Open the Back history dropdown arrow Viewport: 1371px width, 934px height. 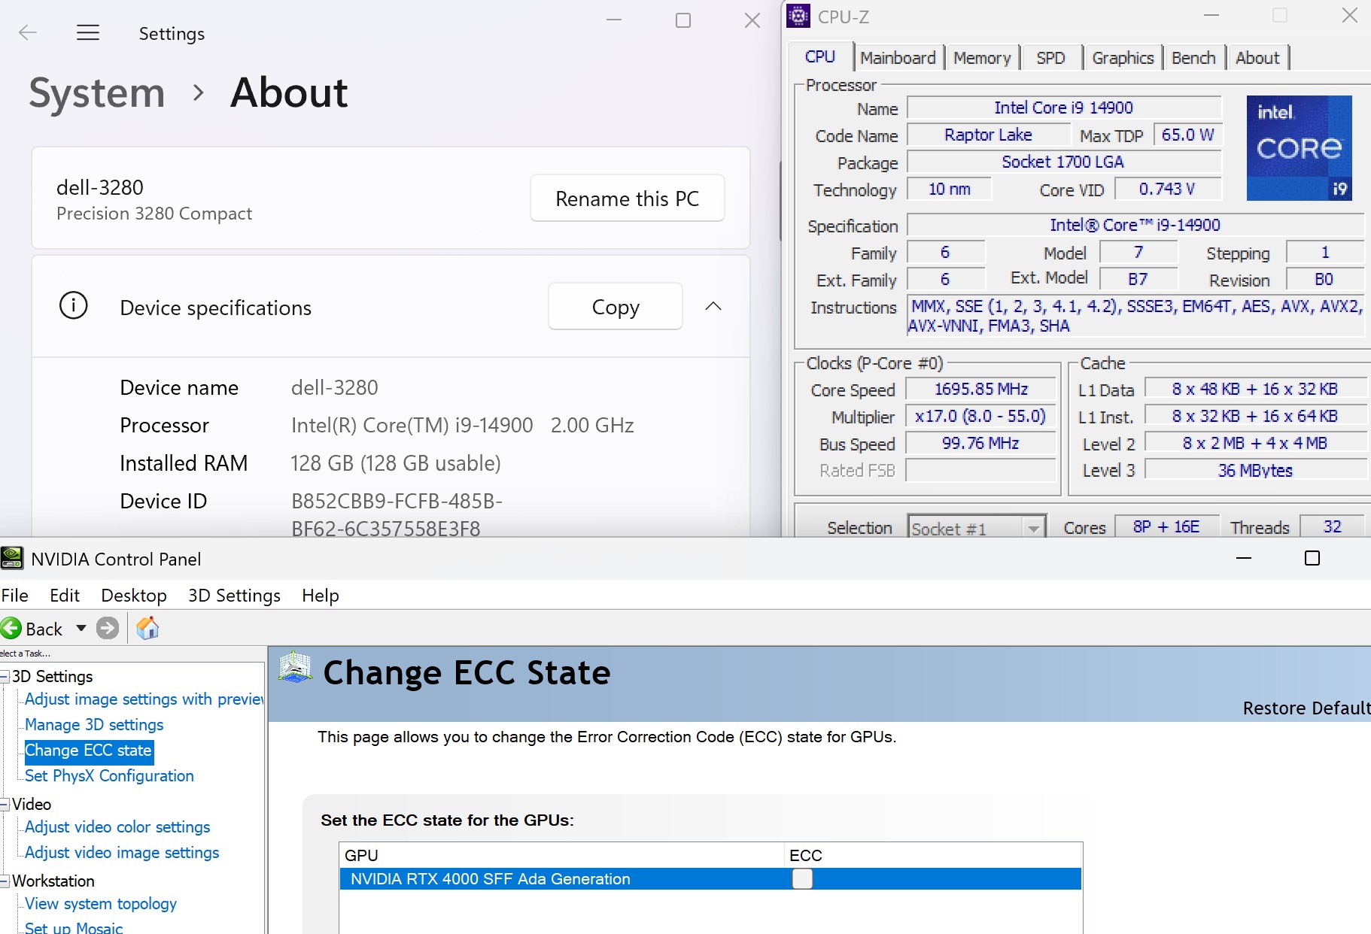(81, 628)
